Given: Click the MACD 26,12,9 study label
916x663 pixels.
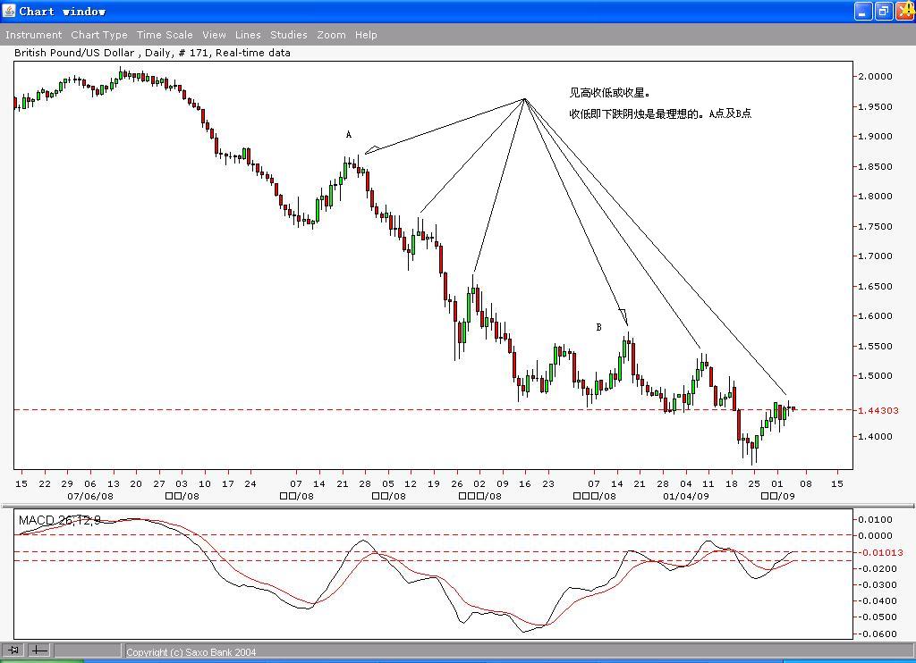Looking at the screenshot, I should point(60,520).
